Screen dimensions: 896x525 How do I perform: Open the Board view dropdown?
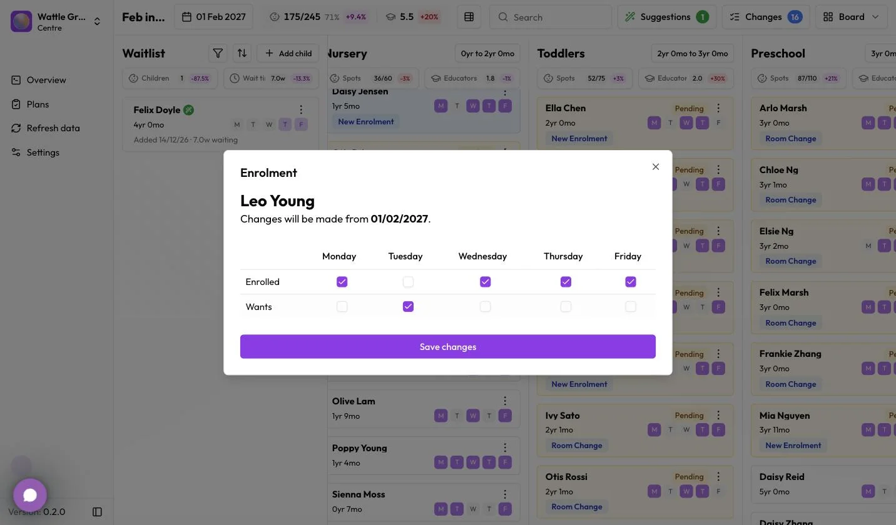click(x=851, y=17)
